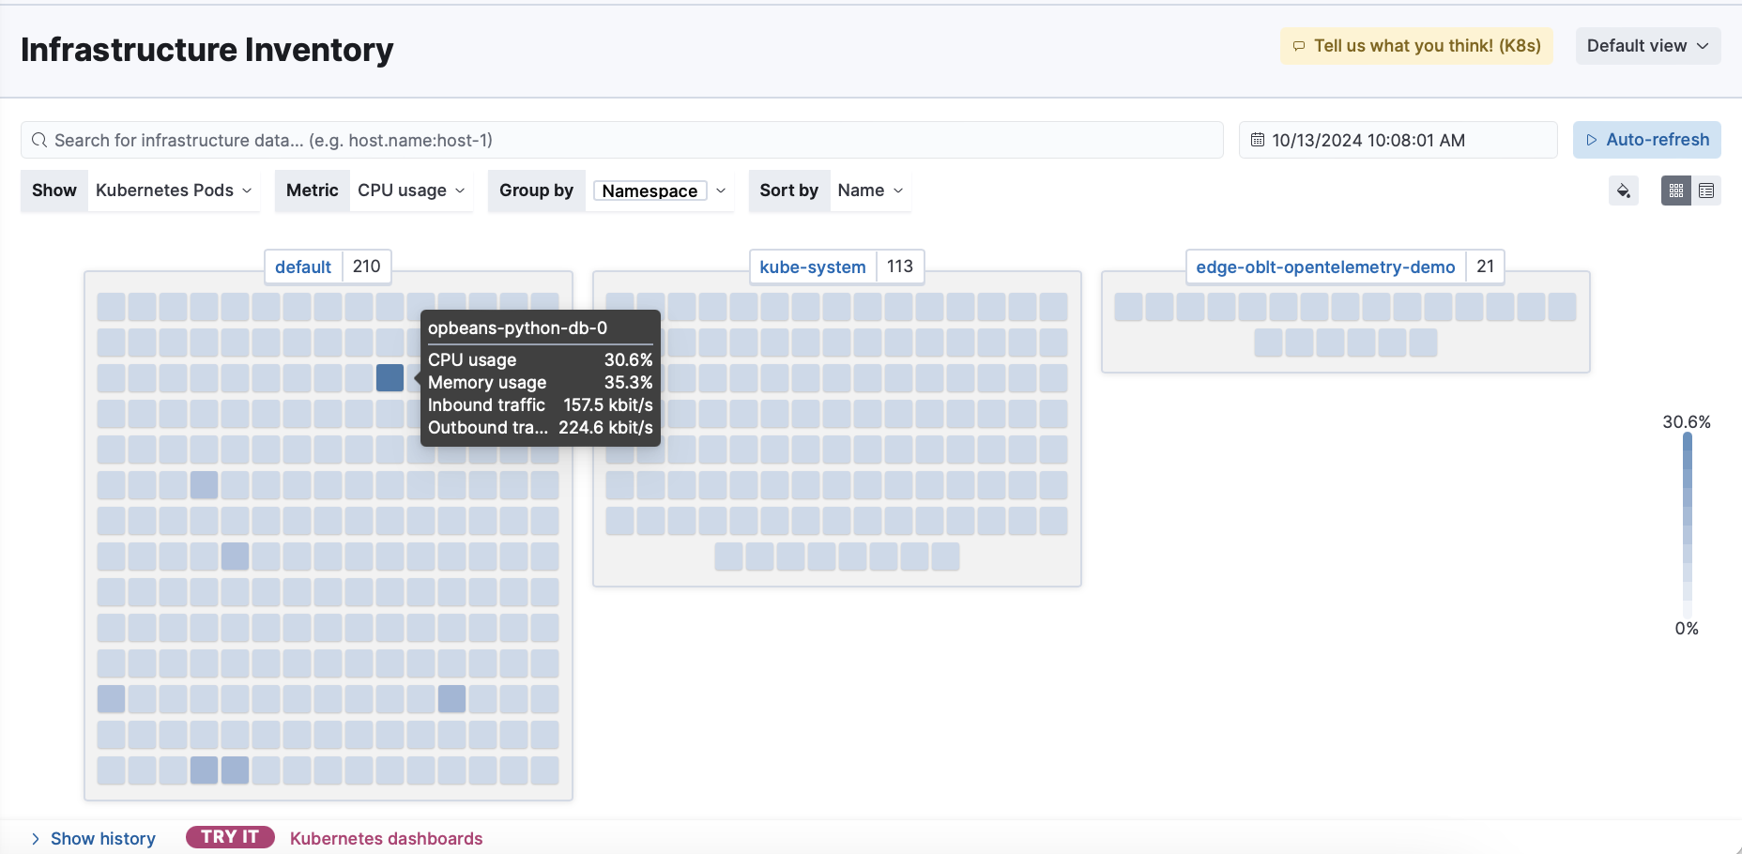Expand the Show history section
Screen dimensions: 1742x854
93,838
